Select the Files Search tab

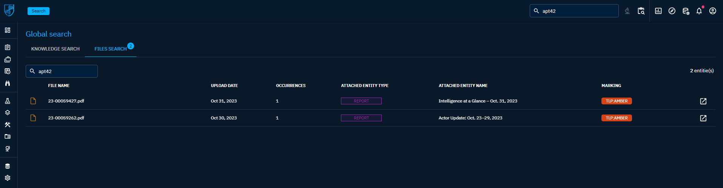(x=110, y=49)
